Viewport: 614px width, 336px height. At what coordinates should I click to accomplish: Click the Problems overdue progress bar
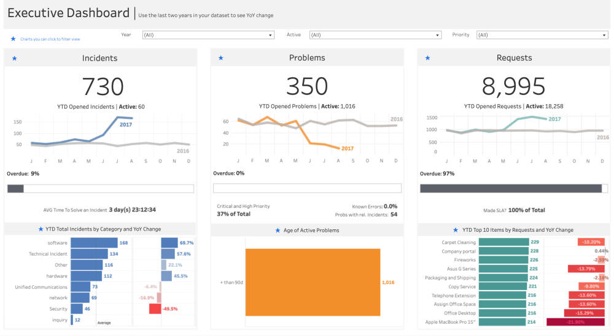[x=308, y=188]
